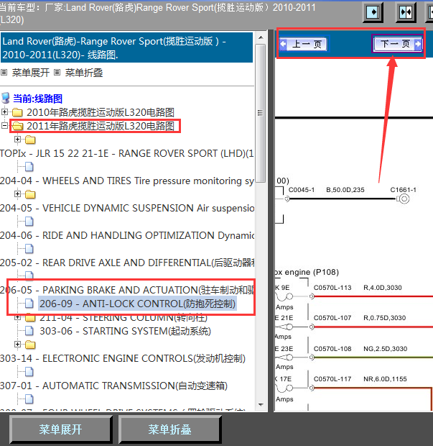Click document icon below 307-01 entry
Image resolution: width=433 pixels, height=446 pixels.
[x=29, y=399]
